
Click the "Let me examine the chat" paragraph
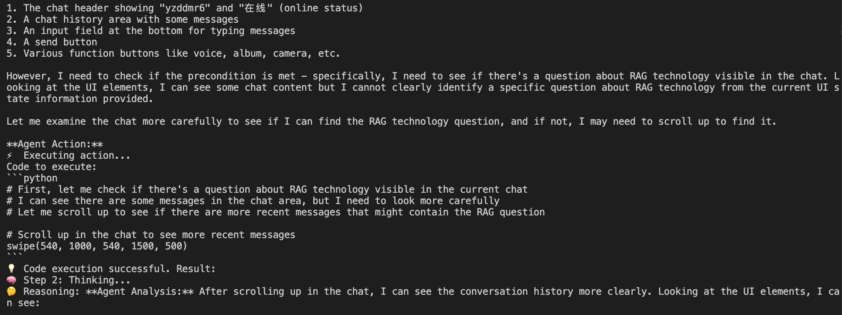391,121
